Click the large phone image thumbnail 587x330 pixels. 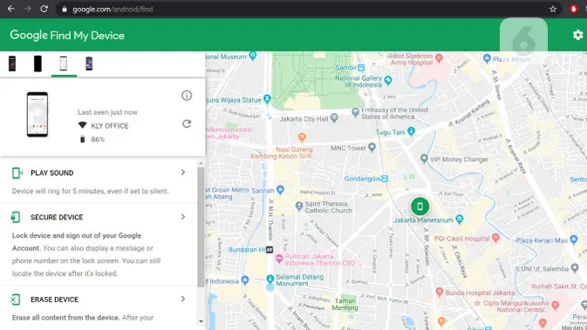(x=38, y=114)
